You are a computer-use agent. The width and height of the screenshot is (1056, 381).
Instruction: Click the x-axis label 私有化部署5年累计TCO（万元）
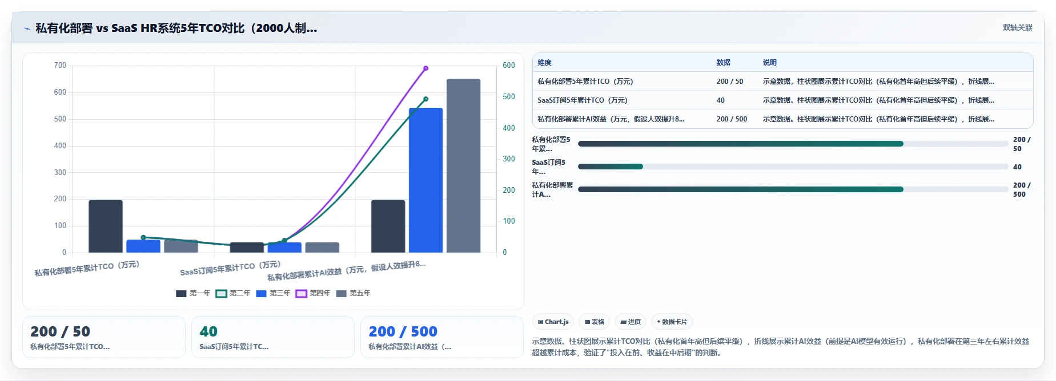(x=87, y=268)
